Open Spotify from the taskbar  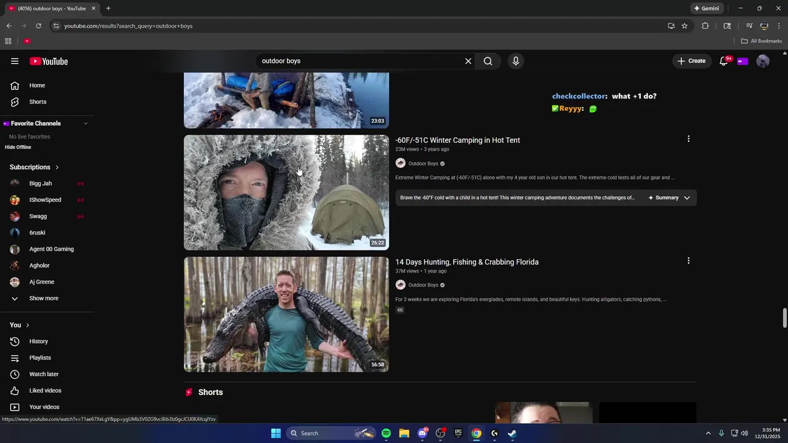(386, 433)
